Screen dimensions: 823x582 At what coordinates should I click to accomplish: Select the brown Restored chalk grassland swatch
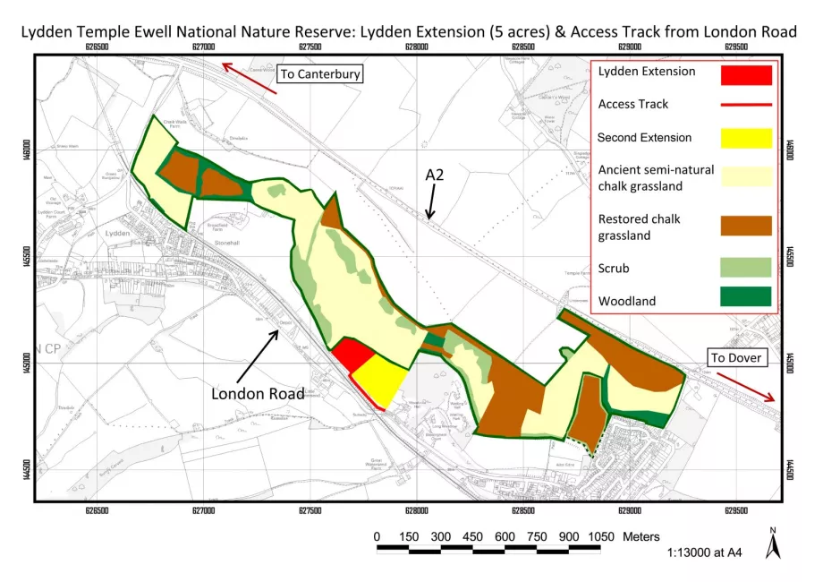[745, 226]
